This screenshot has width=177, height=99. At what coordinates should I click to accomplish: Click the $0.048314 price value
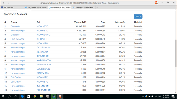coord(100,65)
